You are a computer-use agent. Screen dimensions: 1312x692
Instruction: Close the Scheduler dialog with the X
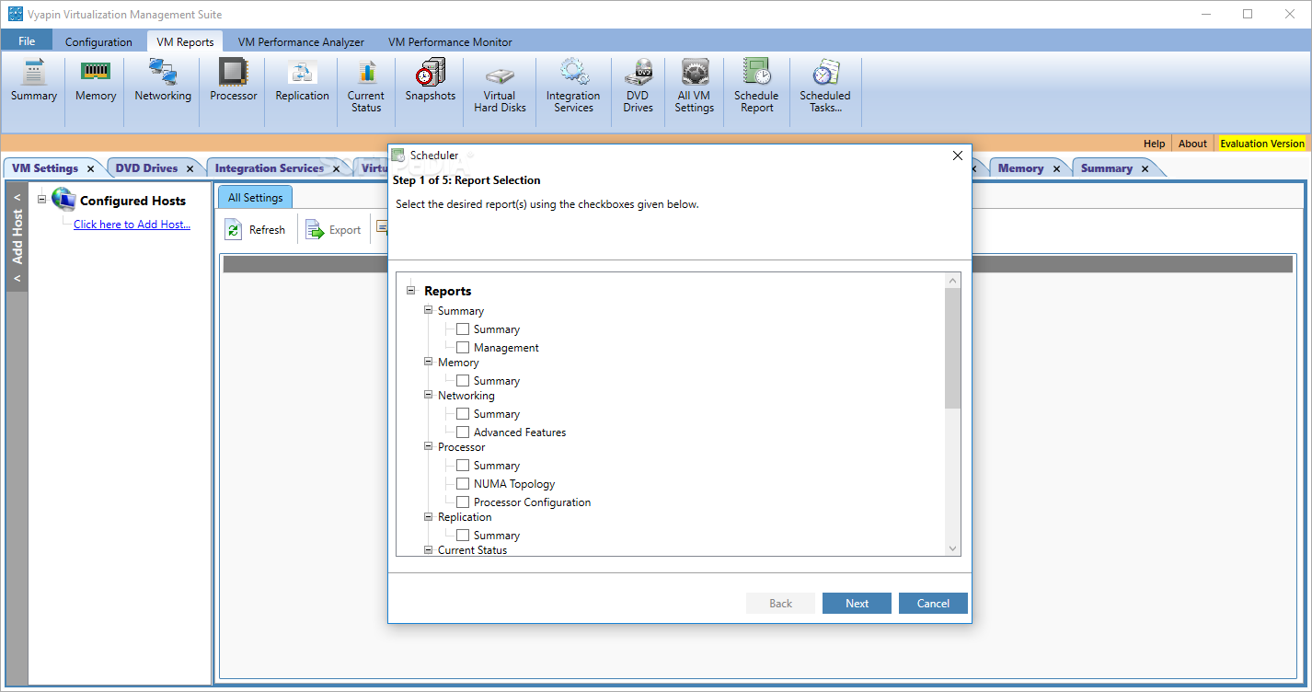coord(957,156)
